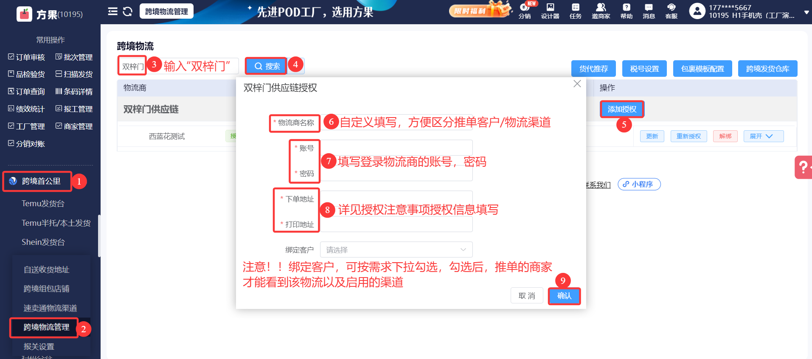Screen dimensions: 812x359
Task: Click the logistics search box containing 双梓门
Action: point(178,66)
